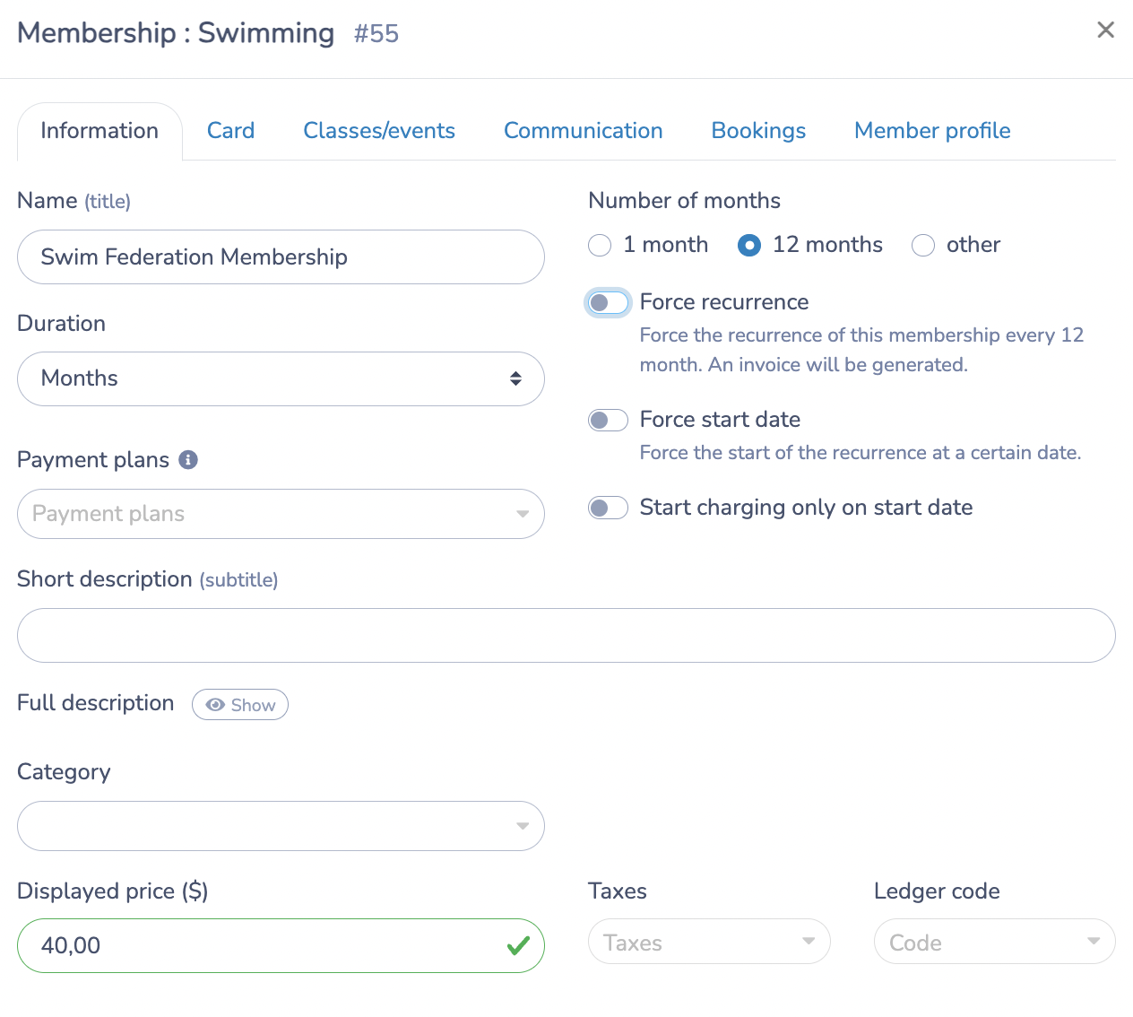
Task: Open the Taxes dropdown
Action: [x=709, y=942]
